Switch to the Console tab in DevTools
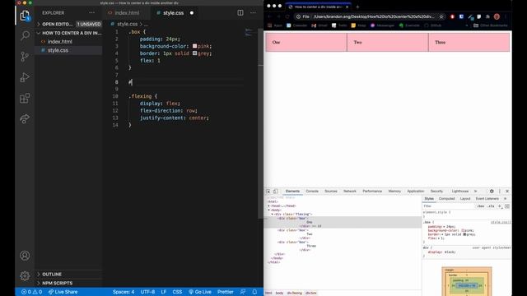The height and width of the screenshot is (296, 527). (x=312, y=192)
